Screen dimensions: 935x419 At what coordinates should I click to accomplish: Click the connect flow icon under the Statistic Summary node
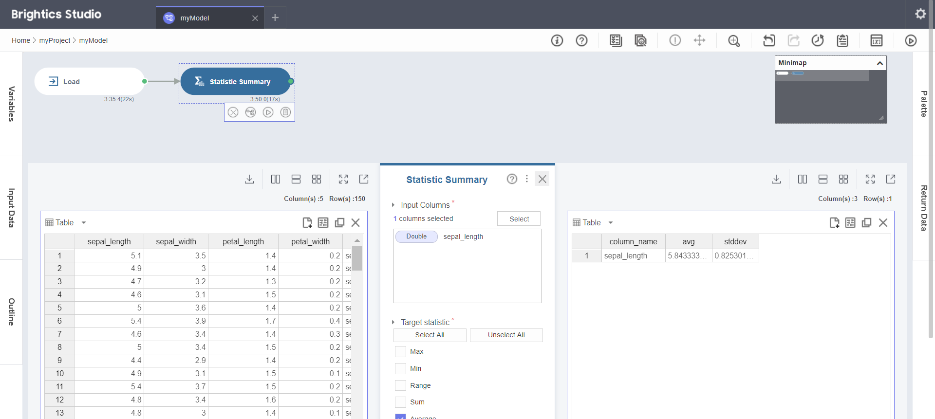click(x=251, y=112)
